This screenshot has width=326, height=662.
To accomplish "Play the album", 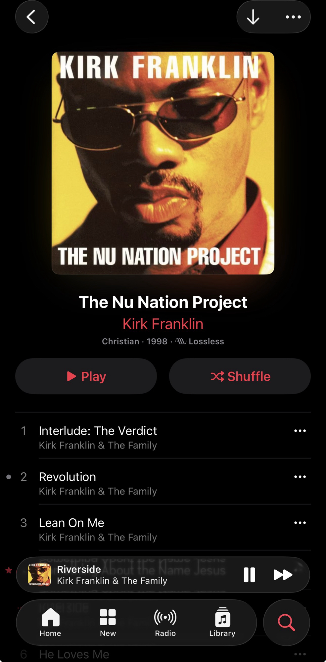I will point(86,376).
